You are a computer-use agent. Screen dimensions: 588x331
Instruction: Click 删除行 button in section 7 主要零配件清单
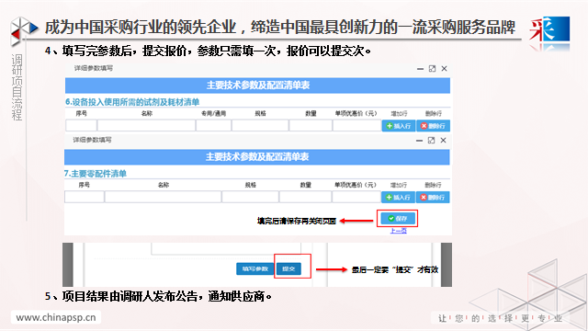coord(433,198)
